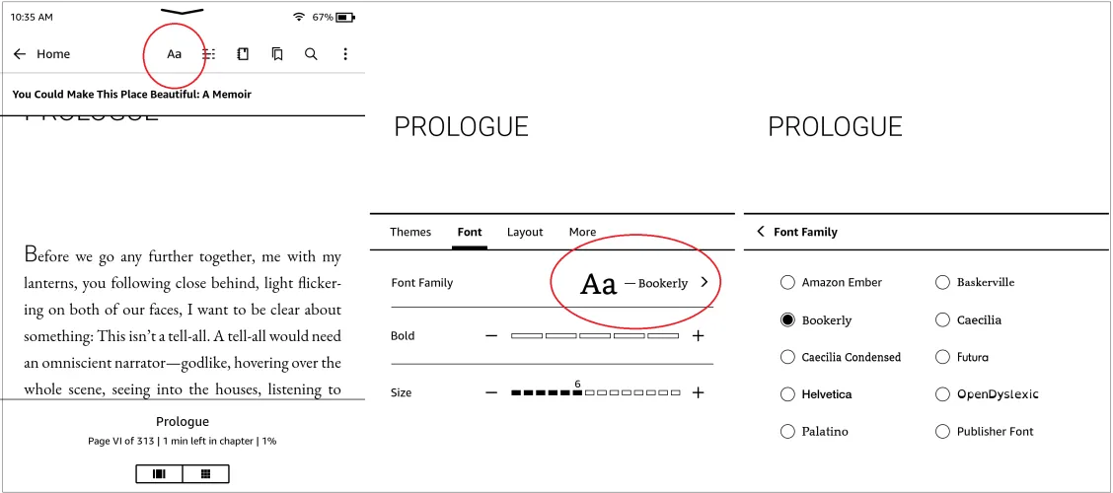Click the Bold level slider
The height and width of the screenshot is (493, 1113).
[x=594, y=336]
